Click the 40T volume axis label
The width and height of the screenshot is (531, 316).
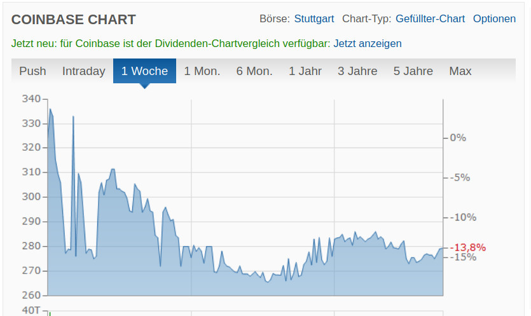[x=31, y=310]
